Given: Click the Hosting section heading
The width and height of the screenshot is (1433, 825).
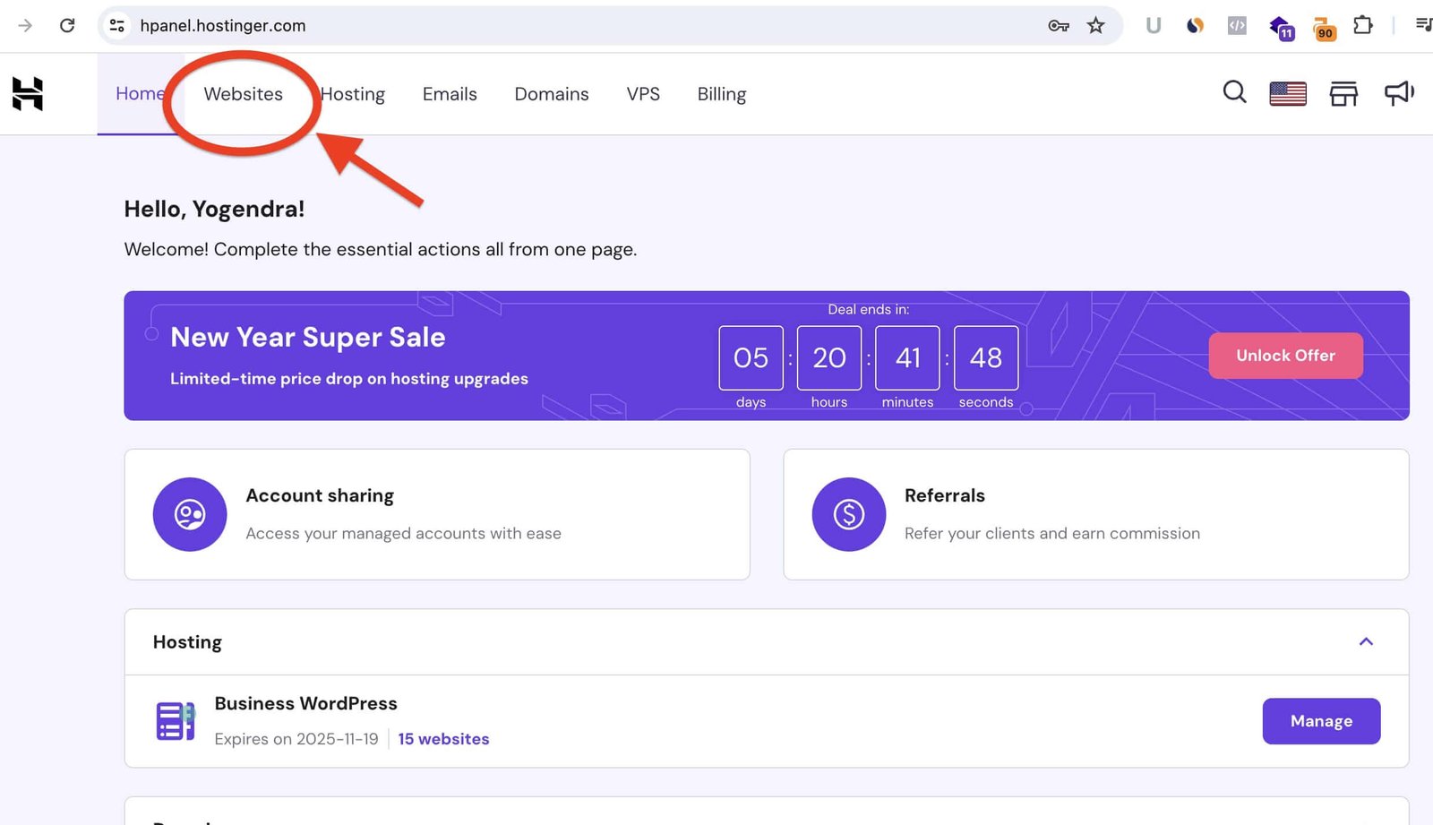Looking at the screenshot, I should pyautogui.click(x=187, y=642).
